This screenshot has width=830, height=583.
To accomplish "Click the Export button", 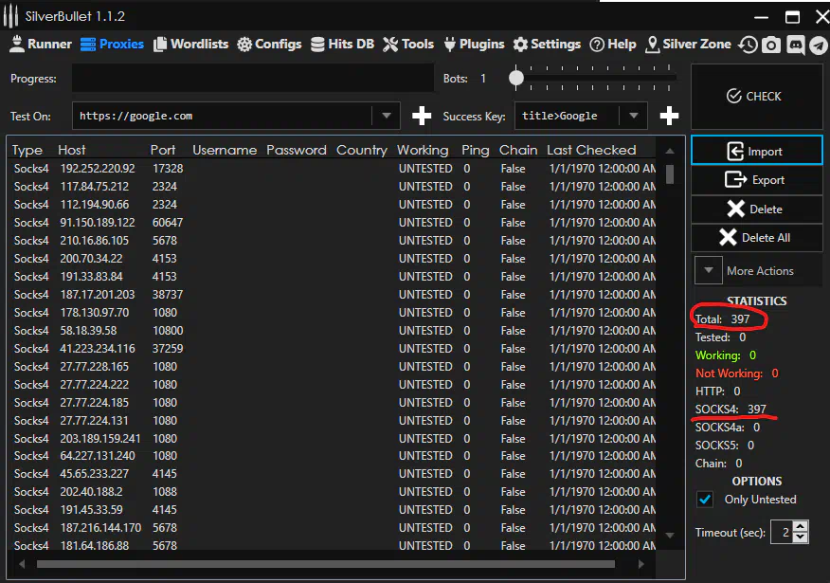I will 756,180.
